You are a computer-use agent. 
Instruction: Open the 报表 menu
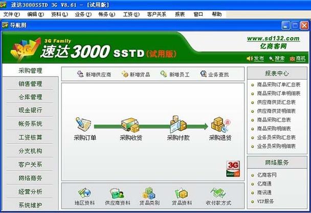coord(180,14)
